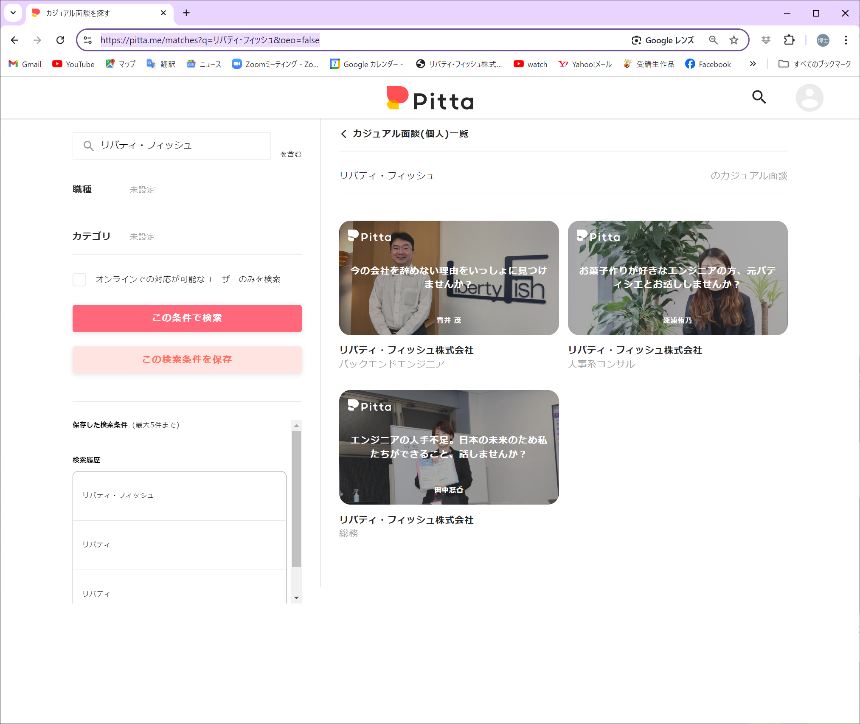Open the 受講生作品 bookmark

click(649, 64)
